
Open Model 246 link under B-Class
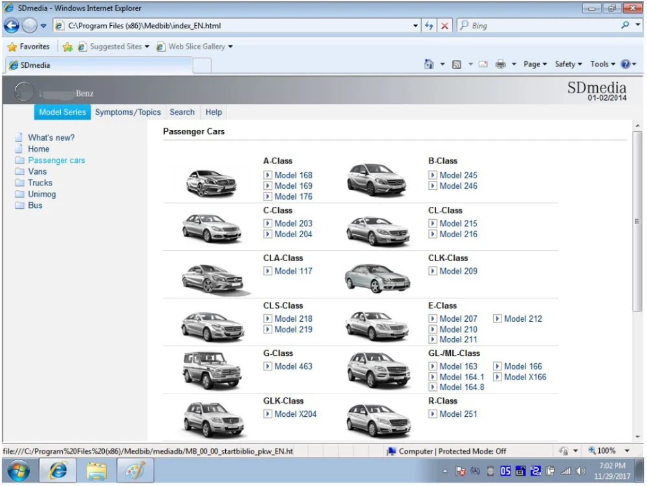click(459, 186)
